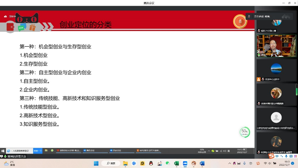Switch to Word in the taskbar

[x=202, y=163]
